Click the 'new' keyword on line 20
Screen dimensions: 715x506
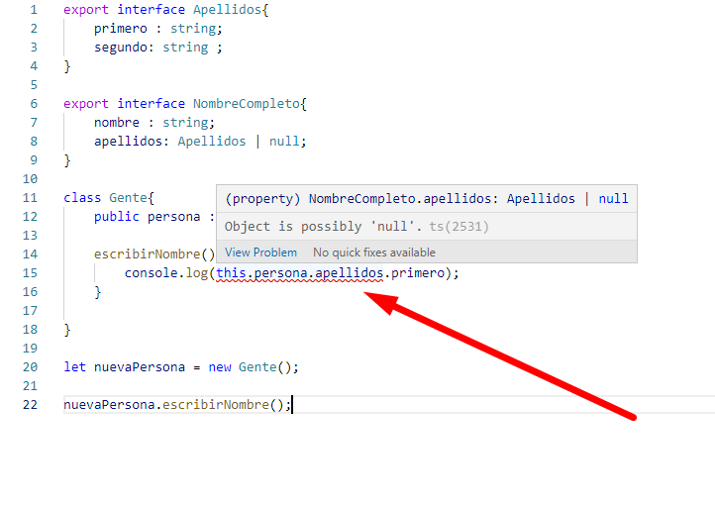pos(220,367)
